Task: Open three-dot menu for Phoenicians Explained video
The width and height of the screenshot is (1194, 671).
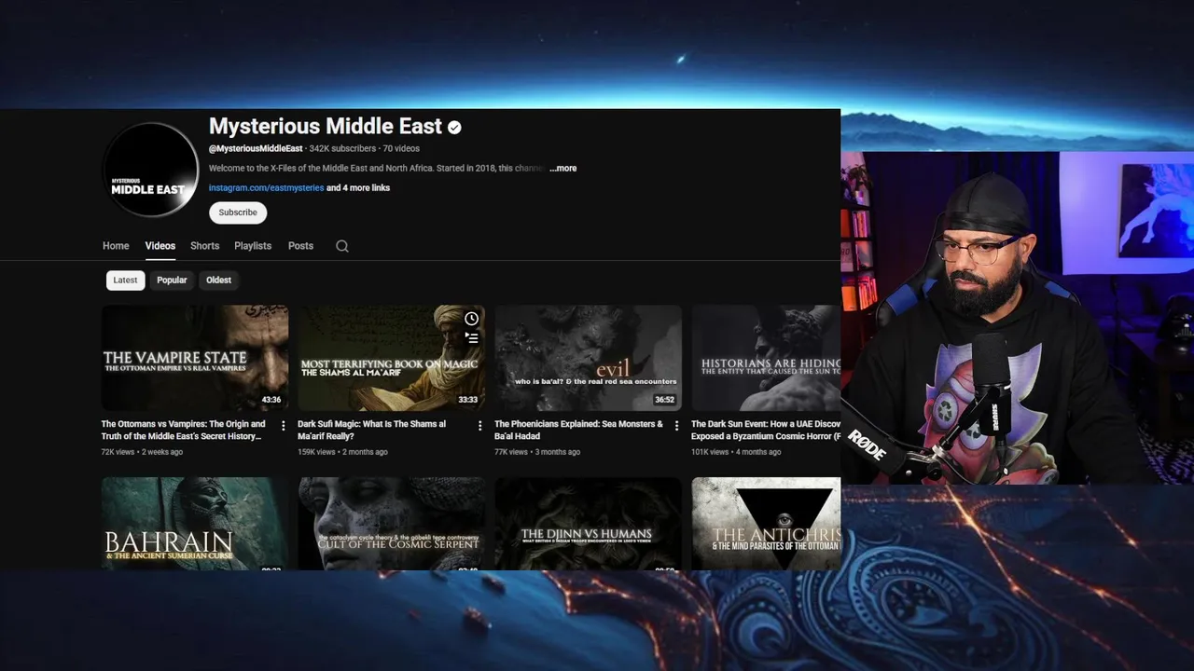Action: pyautogui.click(x=677, y=426)
